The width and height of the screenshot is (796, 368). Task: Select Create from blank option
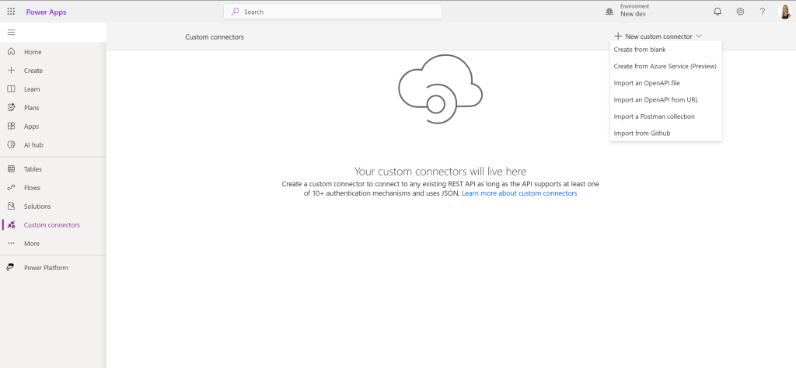[639, 50]
